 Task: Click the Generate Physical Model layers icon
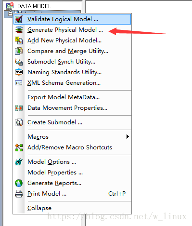click(x=19, y=30)
